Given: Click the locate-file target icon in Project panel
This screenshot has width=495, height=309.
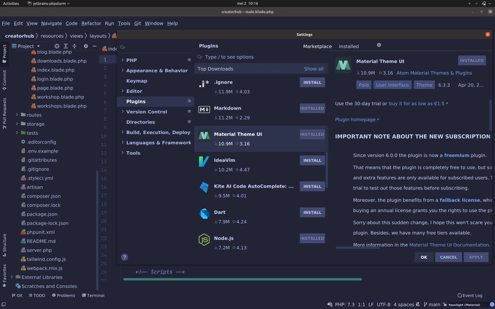Looking at the screenshot, I should 56,46.
